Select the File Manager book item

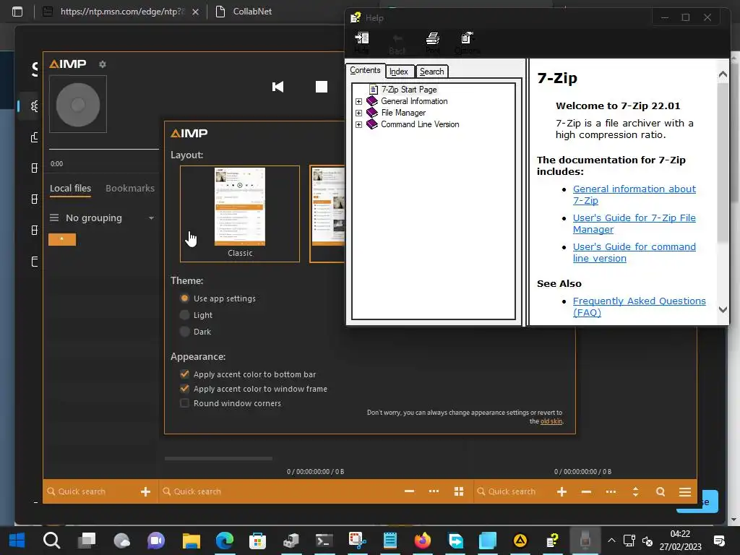[x=403, y=113]
